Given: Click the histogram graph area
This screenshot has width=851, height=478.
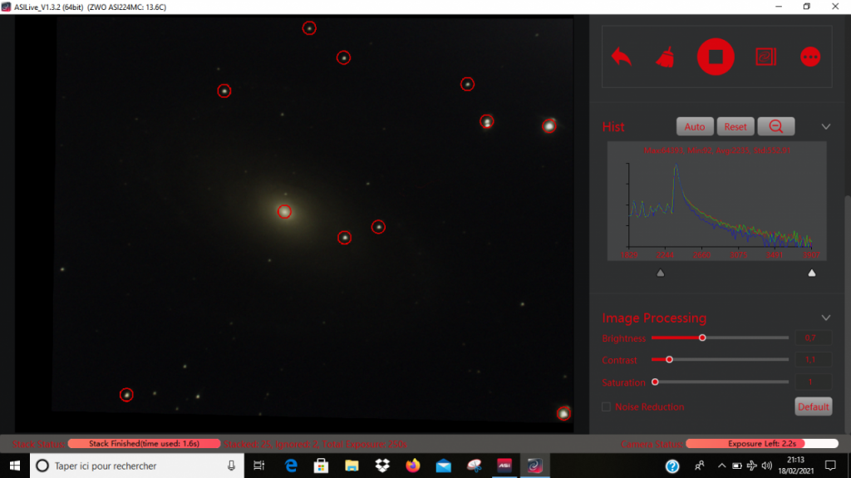Looking at the screenshot, I should pos(716,201).
